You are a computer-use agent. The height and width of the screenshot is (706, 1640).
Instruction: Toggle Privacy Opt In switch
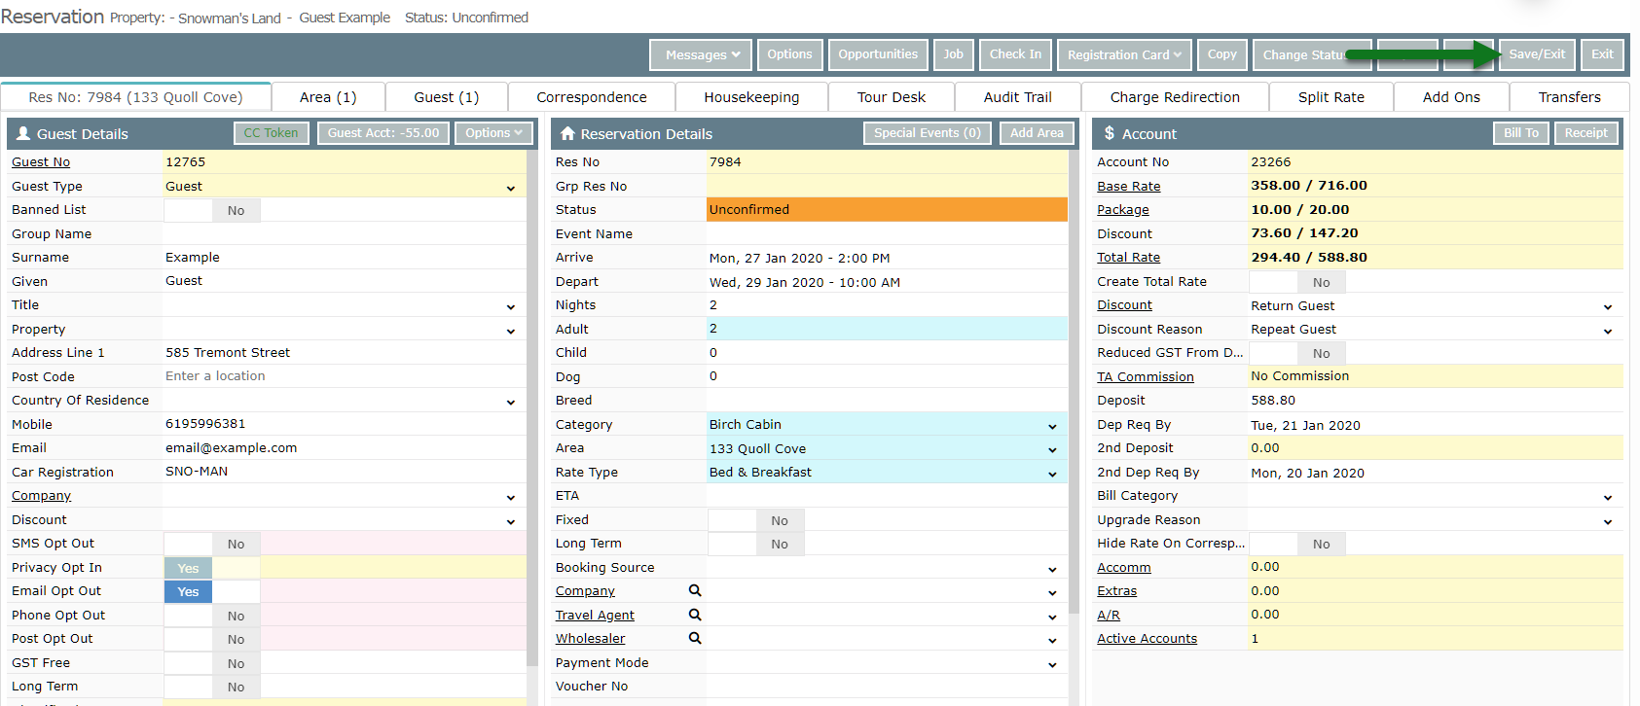click(212, 568)
